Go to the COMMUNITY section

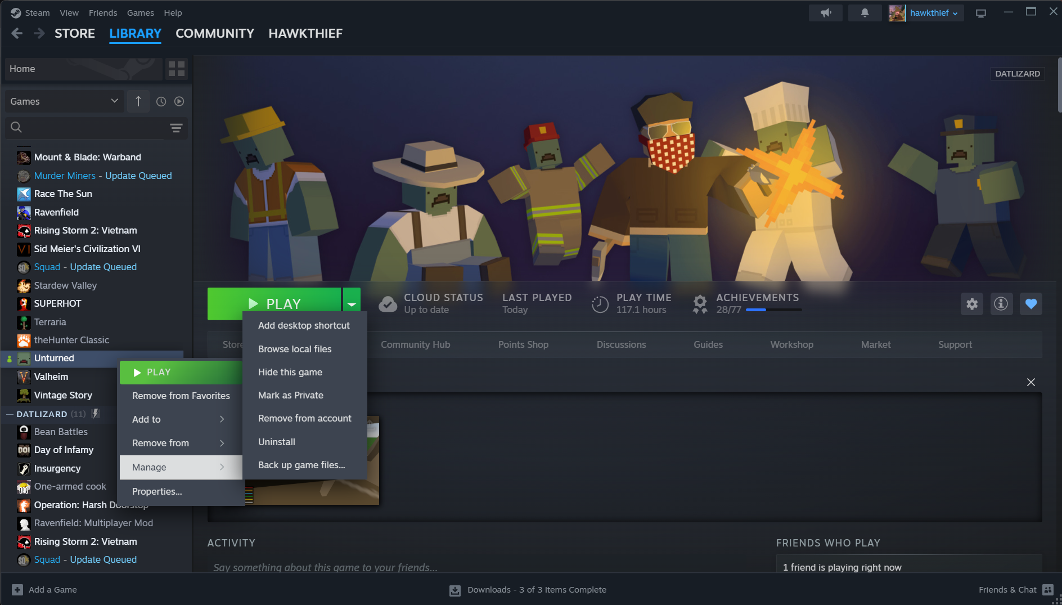(x=215, y=34)
